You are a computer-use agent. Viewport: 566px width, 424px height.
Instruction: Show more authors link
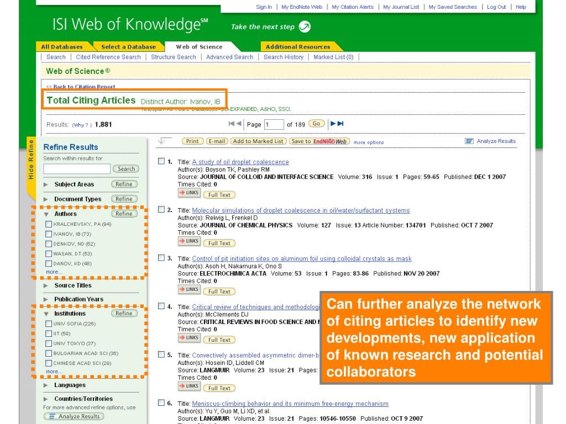point(54,272)
